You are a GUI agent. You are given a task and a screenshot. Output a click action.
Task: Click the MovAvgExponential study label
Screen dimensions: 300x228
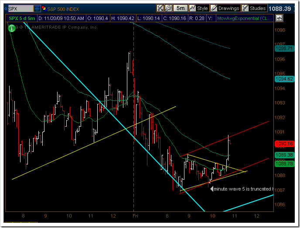pos(244,18)
